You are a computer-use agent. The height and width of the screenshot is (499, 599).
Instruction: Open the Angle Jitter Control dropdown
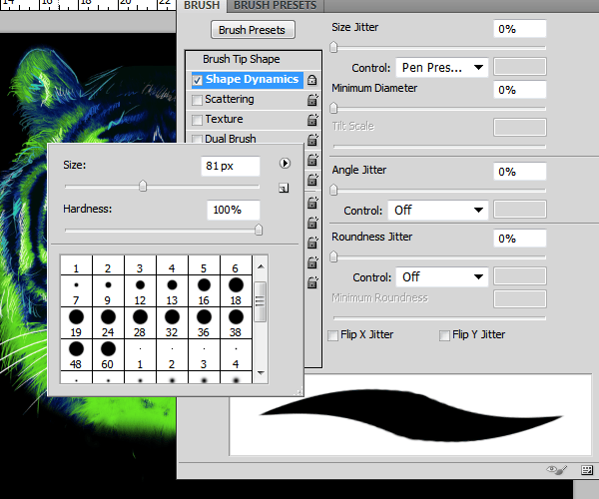tap(438, 210)
